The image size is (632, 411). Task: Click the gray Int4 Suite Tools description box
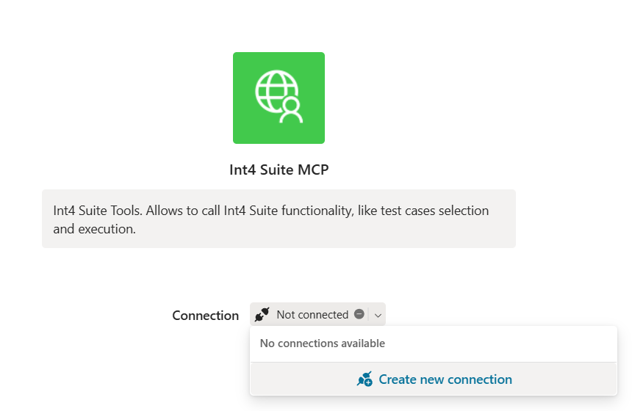point(279,219)
